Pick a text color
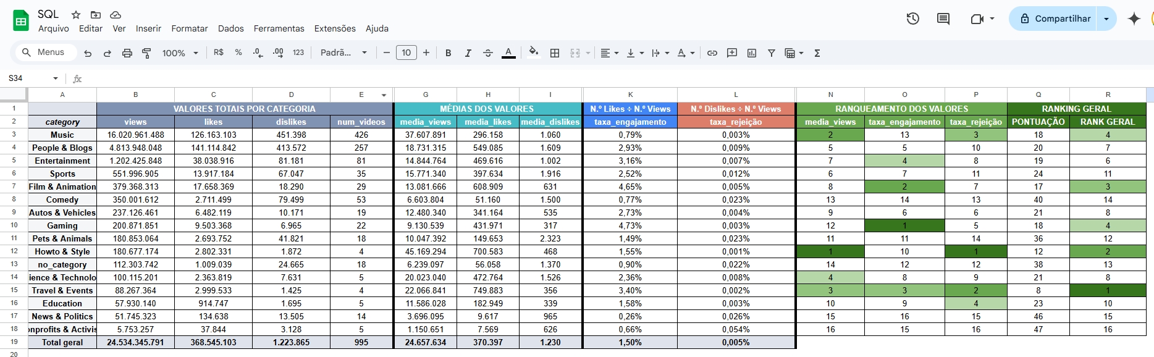1154x357 pixels. click(x=508, y=53)
